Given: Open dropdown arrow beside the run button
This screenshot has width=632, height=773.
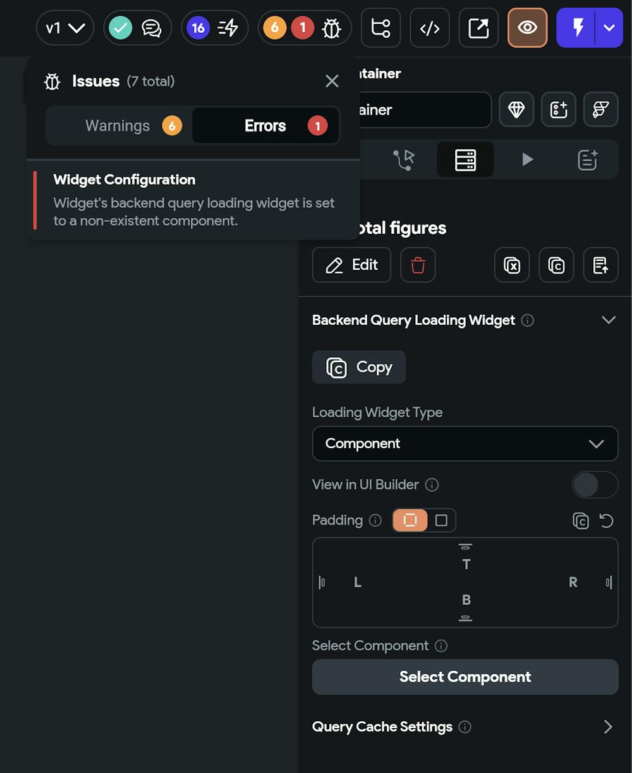Looking at the screenshot, I should pyautogui.click(x=609, y=28).
